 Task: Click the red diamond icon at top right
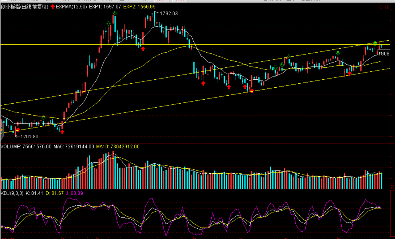point(381,7)
